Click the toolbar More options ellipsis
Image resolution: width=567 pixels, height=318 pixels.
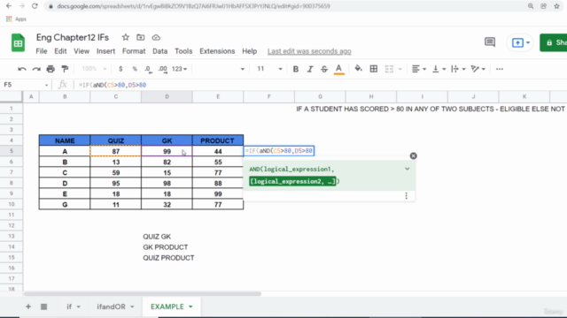500,69
